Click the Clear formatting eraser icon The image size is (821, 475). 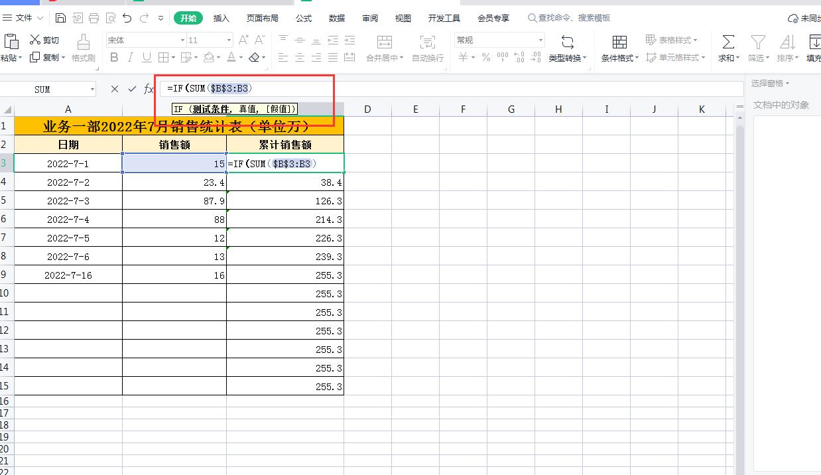tap(254, 58)
